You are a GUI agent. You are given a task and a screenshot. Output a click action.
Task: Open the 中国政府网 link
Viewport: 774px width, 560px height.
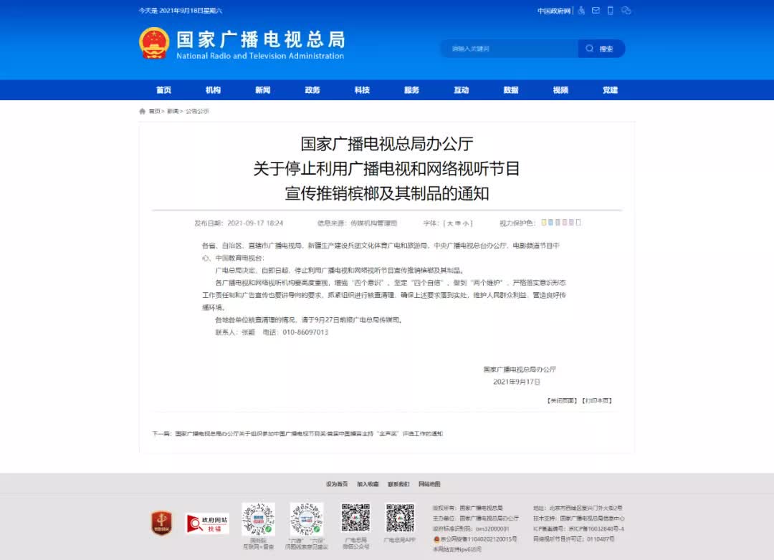click(x=554, y=11)
